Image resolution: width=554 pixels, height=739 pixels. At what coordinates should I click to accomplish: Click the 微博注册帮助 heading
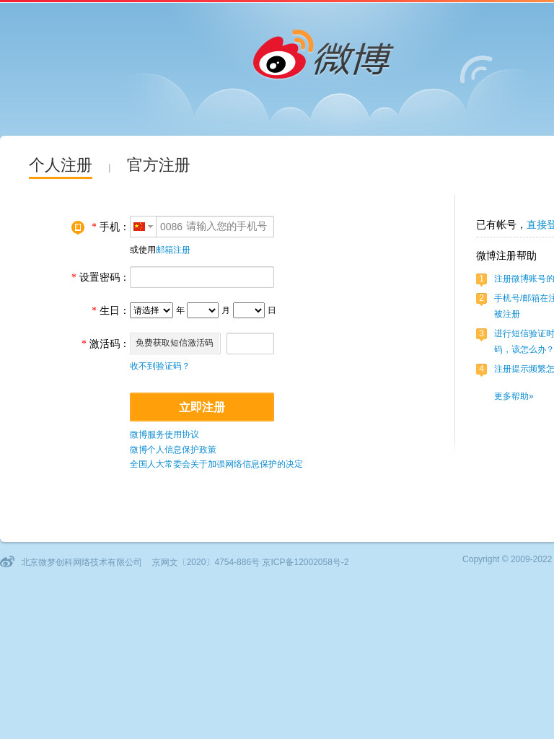pyautogui.click(x=506, y=256)
